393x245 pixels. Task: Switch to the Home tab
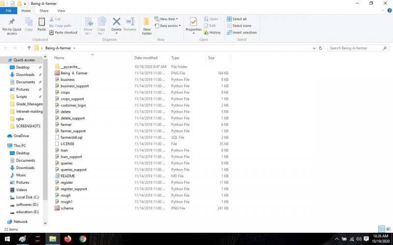pos(26,11)
